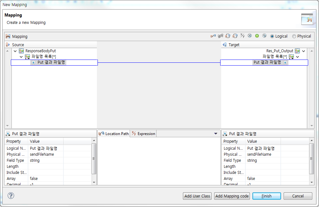319x207 pixels.
Task: Click the auto-map all fields icon
Action: [220, 36]
